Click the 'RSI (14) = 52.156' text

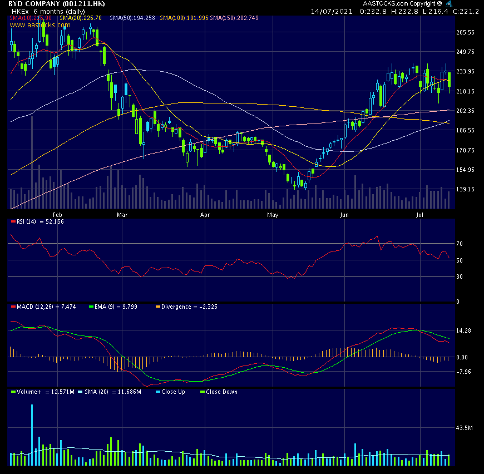pyautogui.click(x=40, y=221)
